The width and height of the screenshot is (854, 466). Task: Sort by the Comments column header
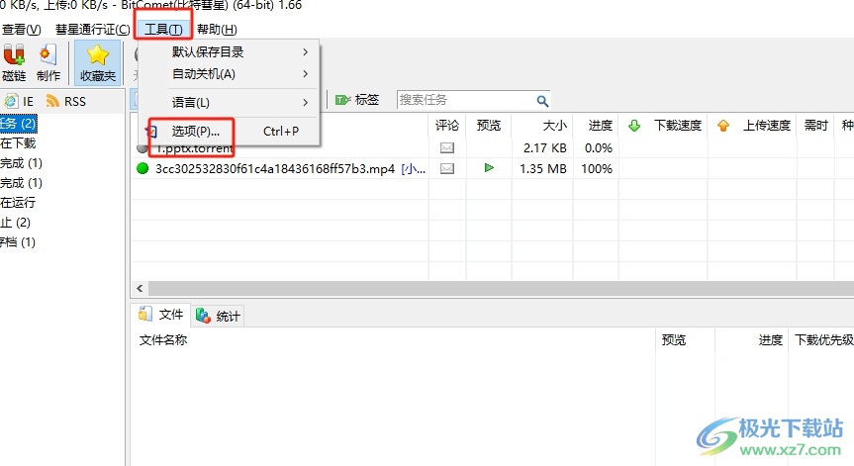point(447,126)
